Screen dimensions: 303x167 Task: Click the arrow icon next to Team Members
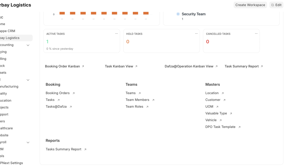[x=153, y=100]
